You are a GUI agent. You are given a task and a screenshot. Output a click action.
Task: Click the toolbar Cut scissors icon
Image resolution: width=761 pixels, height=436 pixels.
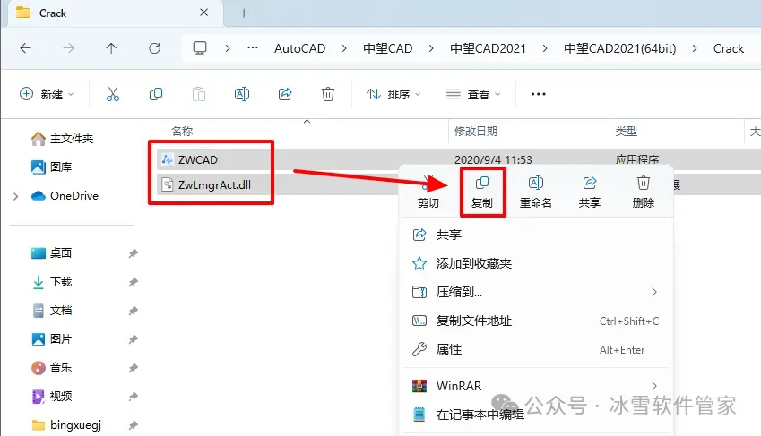click(x=113, y=94)
